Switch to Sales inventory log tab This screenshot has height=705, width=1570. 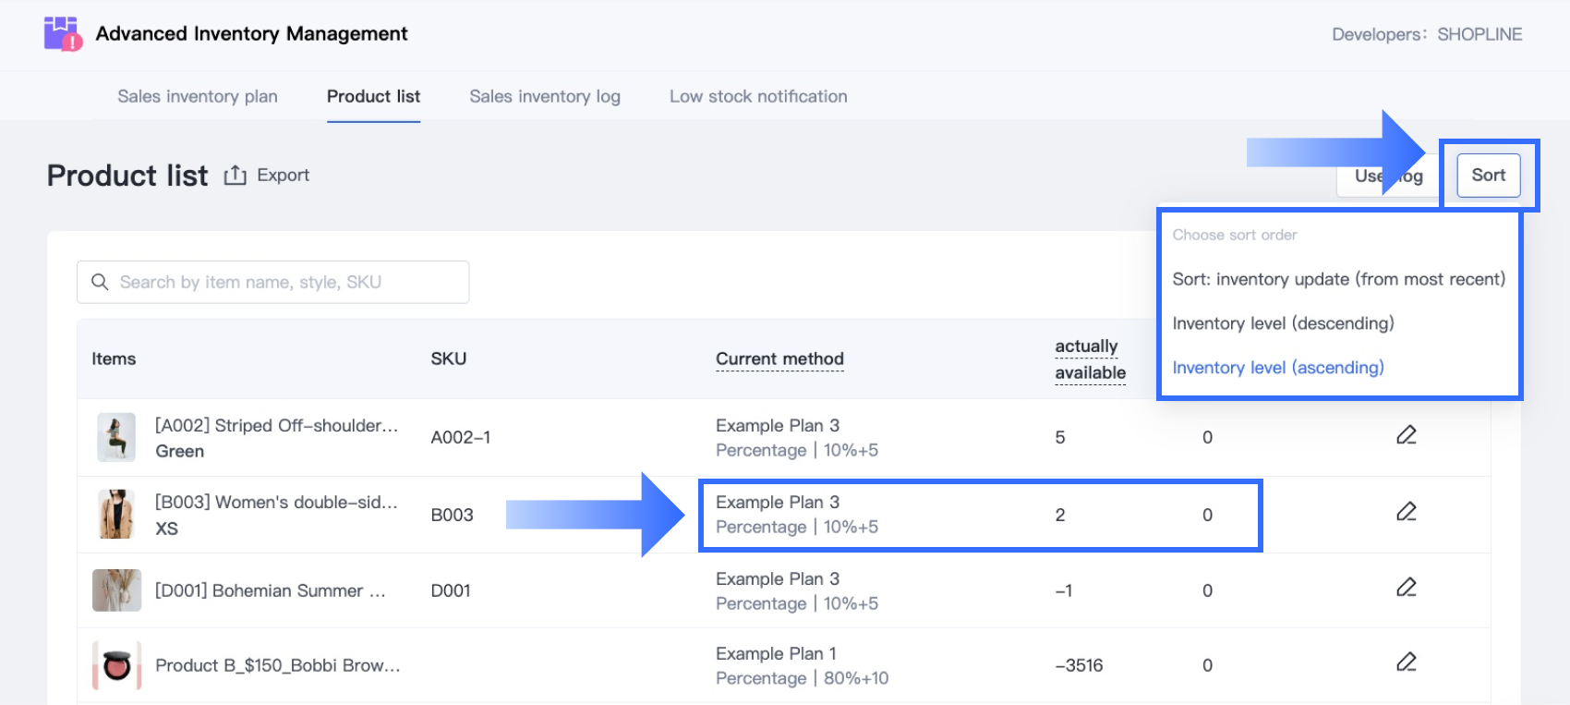pyautogui.click(x=545, y=96)
